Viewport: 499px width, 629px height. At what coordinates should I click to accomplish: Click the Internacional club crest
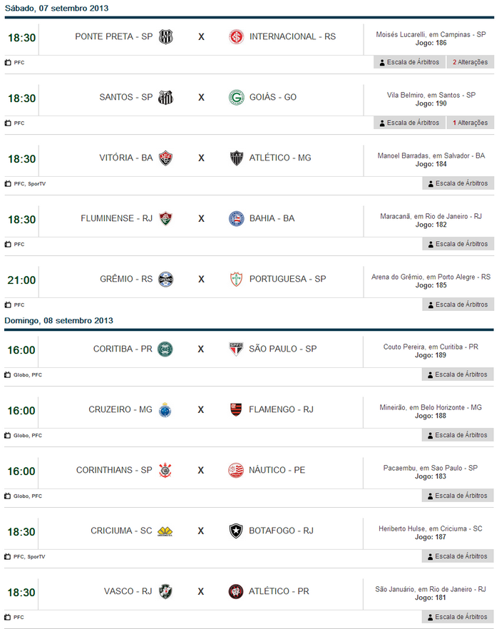tap(236, 36)
